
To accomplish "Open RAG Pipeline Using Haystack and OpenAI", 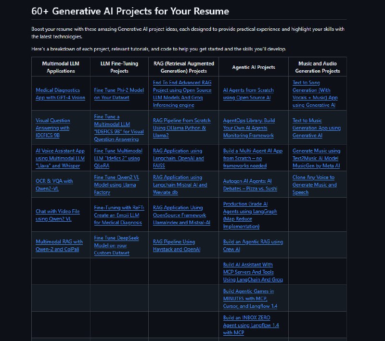I will tap(177, 245).
